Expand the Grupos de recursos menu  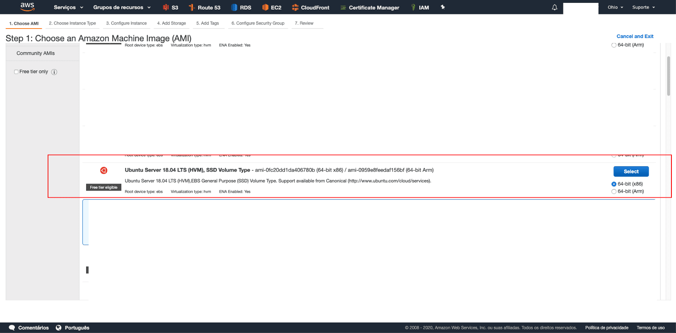click(122, 7)
